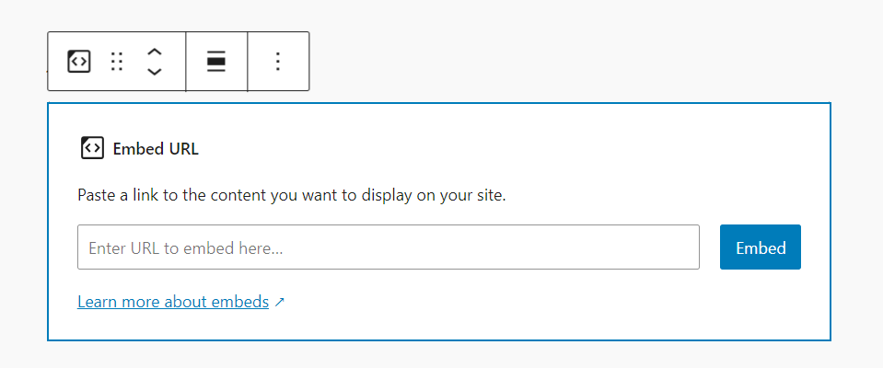Click the "Paste a link to the content" description
Viewport: 883px width, 368px height.
(292, 196)
